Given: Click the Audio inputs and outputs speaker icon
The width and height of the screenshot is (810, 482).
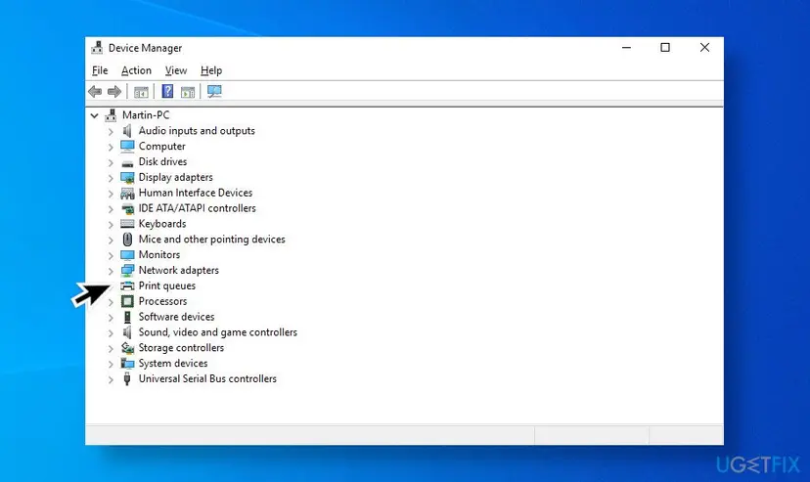Looking at the screenshot, I should pyautogui.click(x=127, y=131).
